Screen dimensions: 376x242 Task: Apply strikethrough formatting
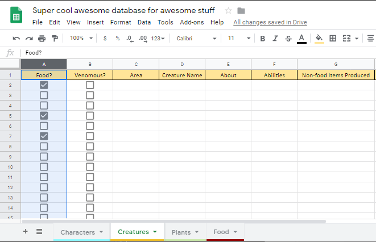[x=288, y=39]
